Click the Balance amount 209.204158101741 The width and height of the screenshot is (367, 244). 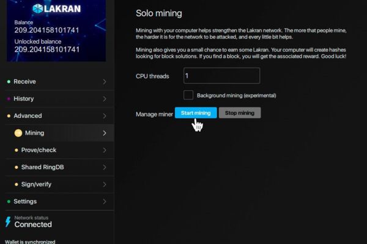pyautogui.click(x=46, y=30)
